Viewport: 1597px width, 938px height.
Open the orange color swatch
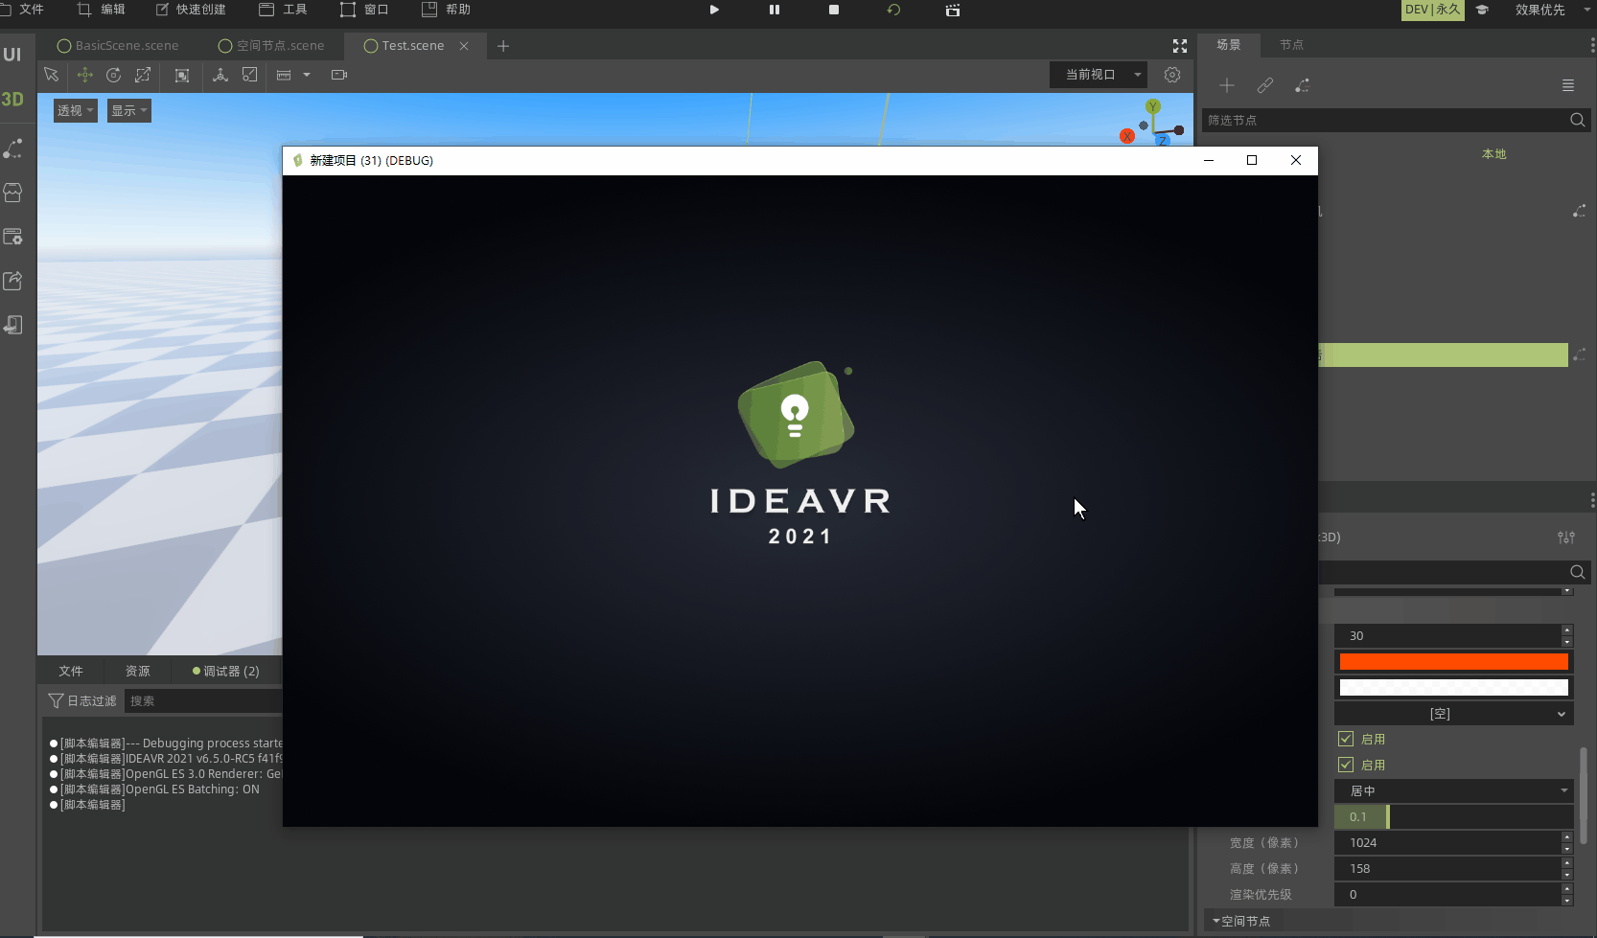pyautogui.click(x=1454, y=662)
